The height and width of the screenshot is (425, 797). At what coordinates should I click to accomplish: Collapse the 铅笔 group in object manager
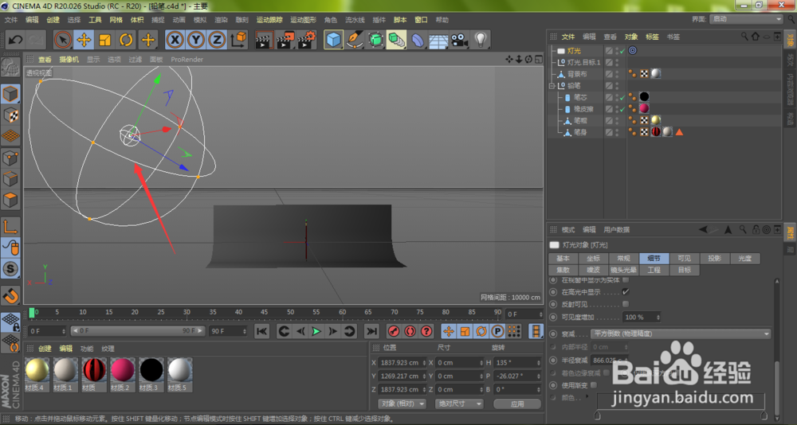[552, 86]
